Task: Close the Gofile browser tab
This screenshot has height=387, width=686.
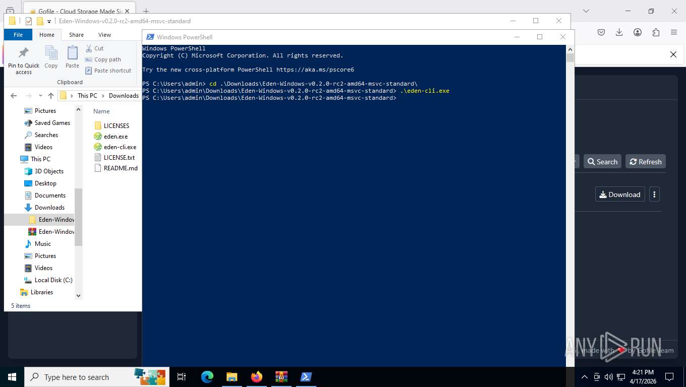Action: [127, 11]
